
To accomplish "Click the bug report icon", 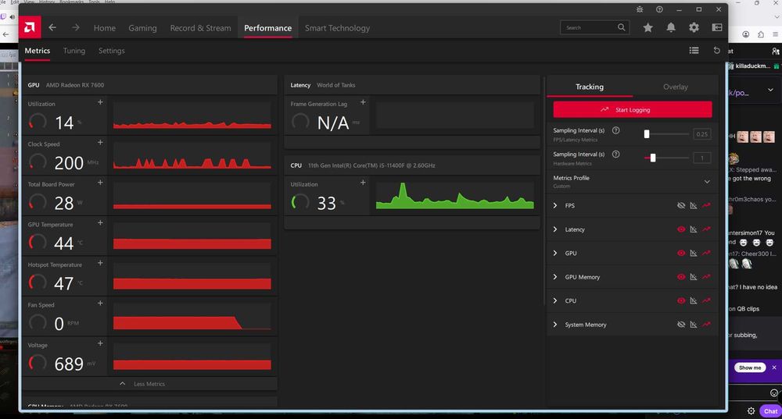I will tap(640, 9).
